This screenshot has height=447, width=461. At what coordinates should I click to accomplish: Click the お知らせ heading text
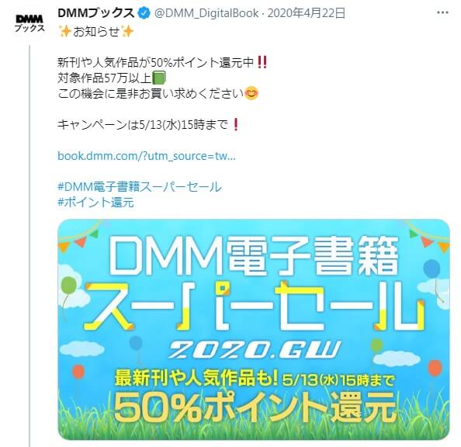click(x=96, y=31)
